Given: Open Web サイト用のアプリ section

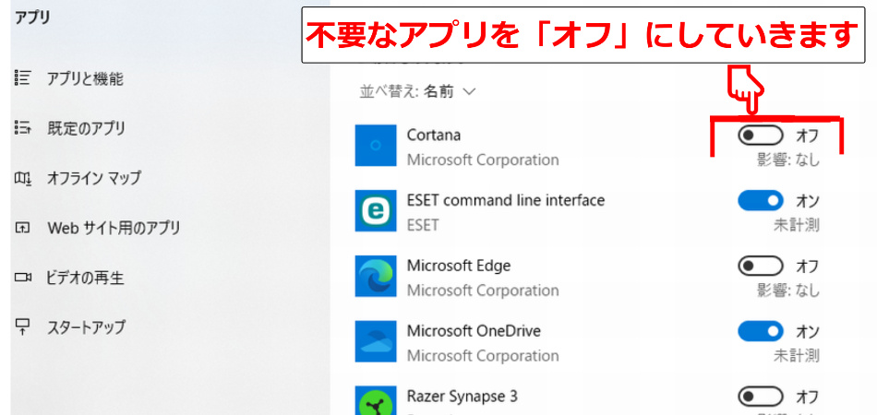Looking at the screenshot, I should pyautogui.click(x=114, y=228).
